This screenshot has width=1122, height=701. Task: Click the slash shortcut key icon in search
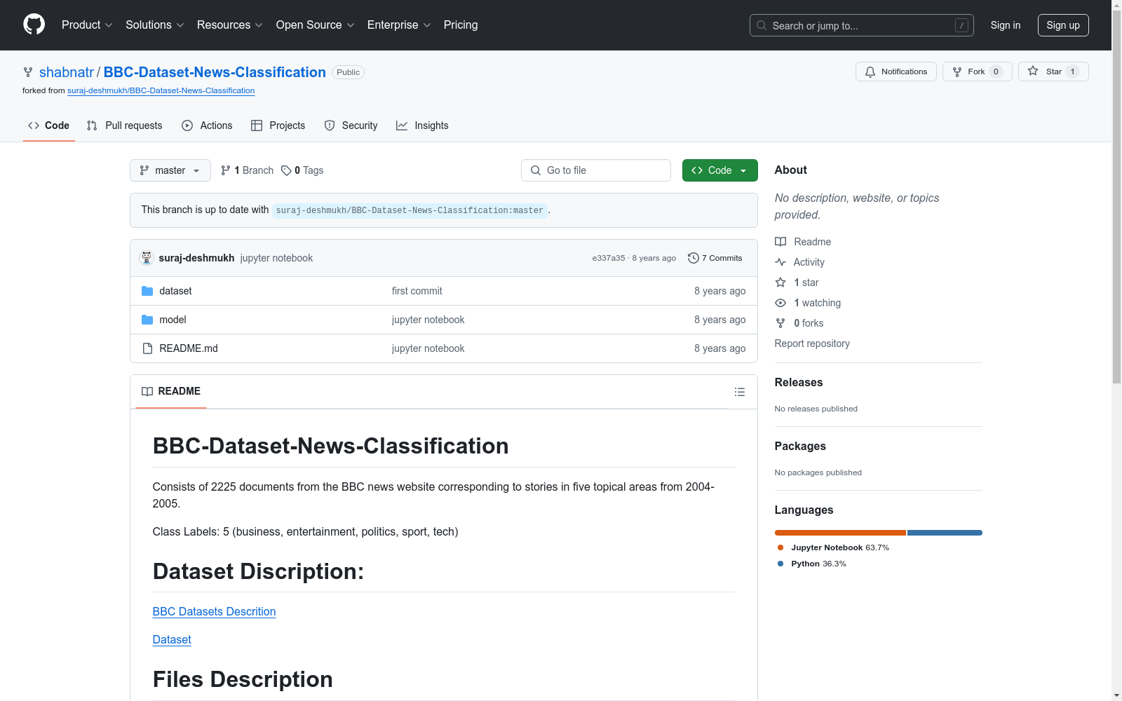(x=962, y=25)
